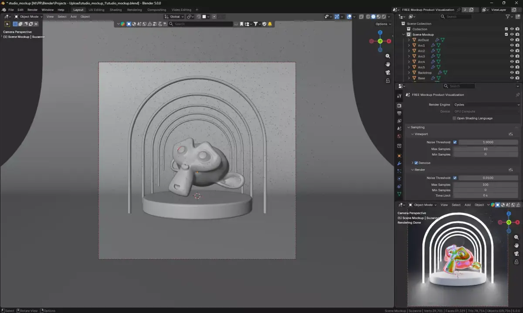Hide Backdrop object in viewport
This screenshot has width=523, height=313.
[x=512, y=73]
